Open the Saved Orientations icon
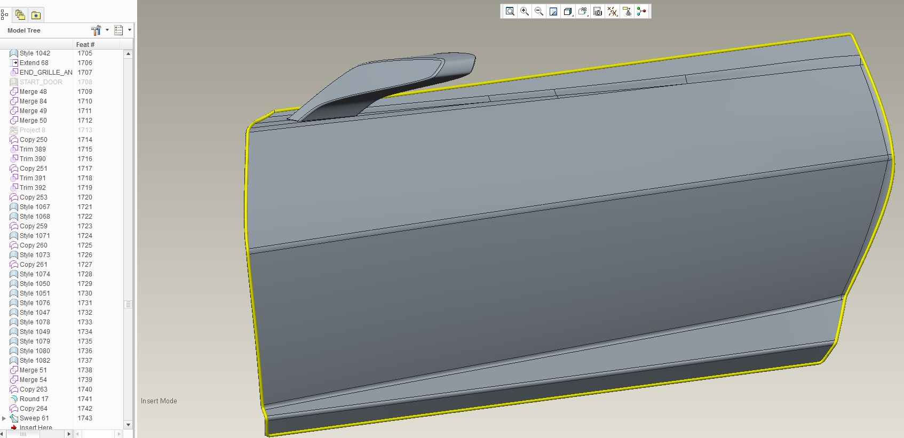Screen dimensions: 904x438 (x=583, y=11)
